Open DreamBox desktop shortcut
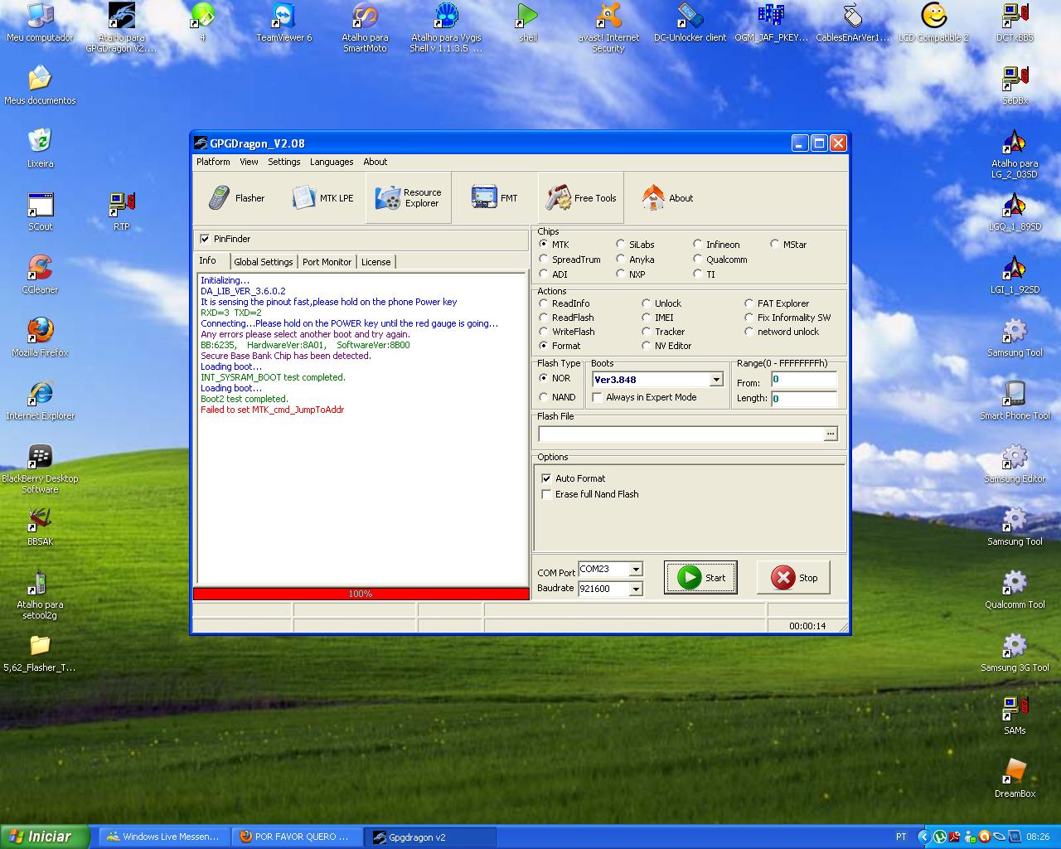The height and width of the screenshot is (849, 1061). (1015, 779)
